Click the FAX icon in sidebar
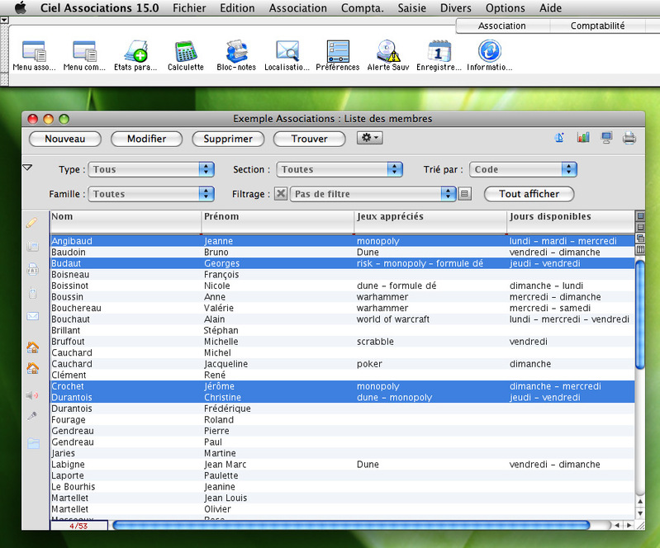 pos(32,269)
